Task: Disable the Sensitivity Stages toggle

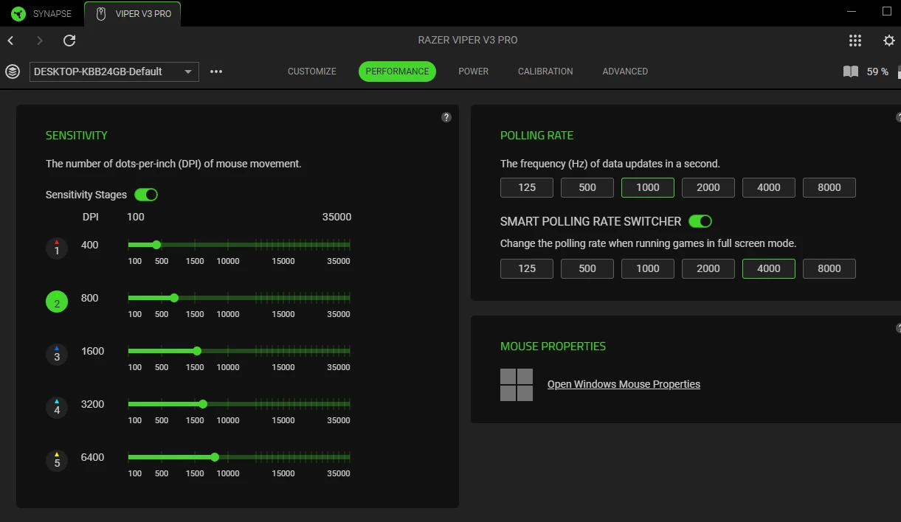Action: click(x=146, y=195)
